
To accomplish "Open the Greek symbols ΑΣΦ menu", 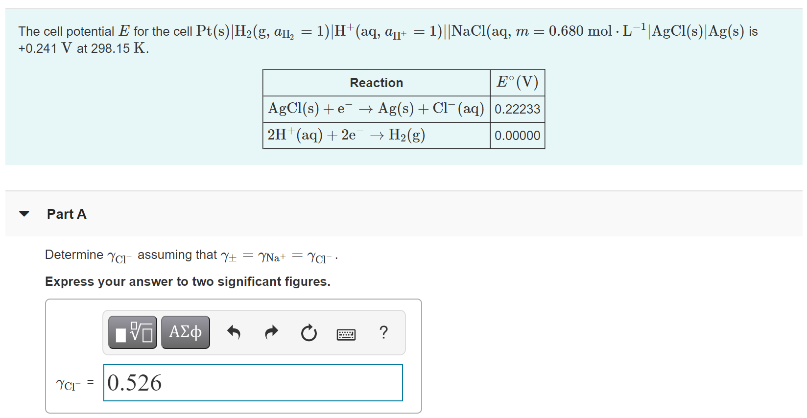I will (x=186, y=332).
